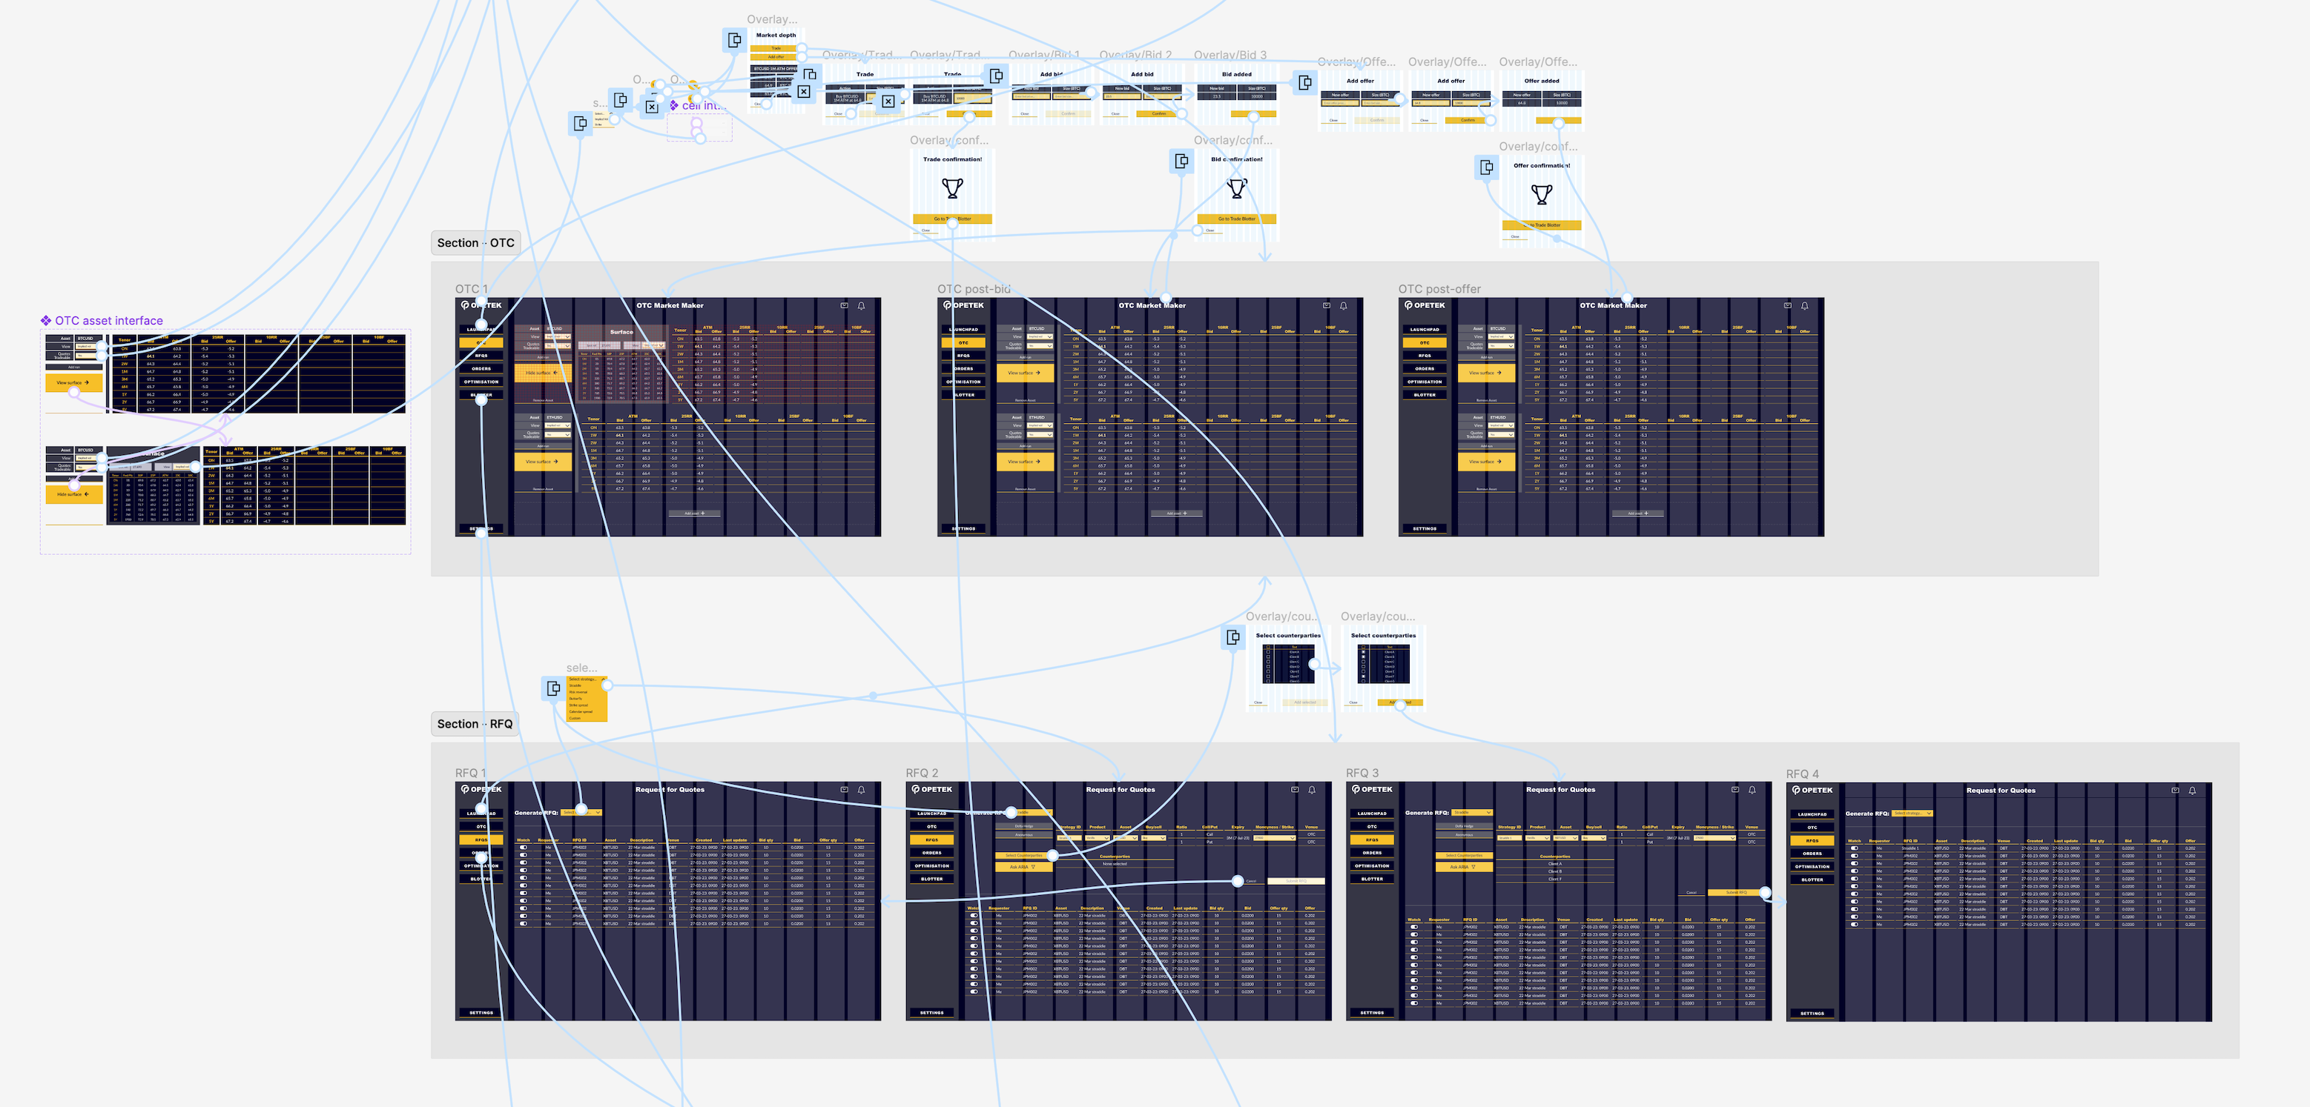Screen dimensions: 2310x1107
Task: Click the mail icon in RFQ 1 header
Action: point(844,790)
